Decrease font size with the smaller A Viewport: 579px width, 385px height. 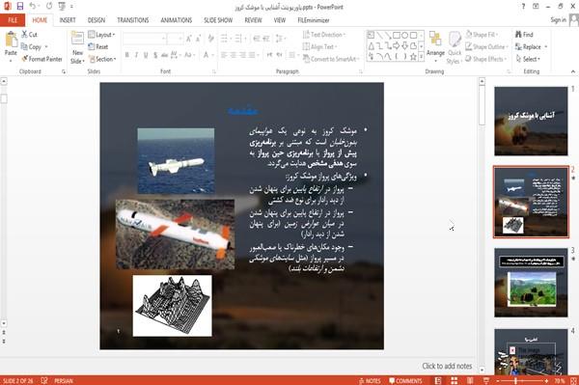coord(199,39)
